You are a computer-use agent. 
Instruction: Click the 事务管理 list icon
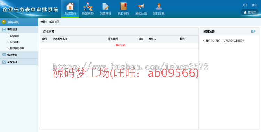pos(4,30)
